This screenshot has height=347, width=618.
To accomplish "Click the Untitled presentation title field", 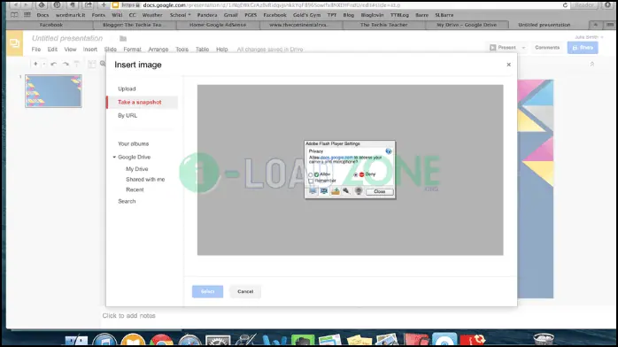I will [67, 38].
